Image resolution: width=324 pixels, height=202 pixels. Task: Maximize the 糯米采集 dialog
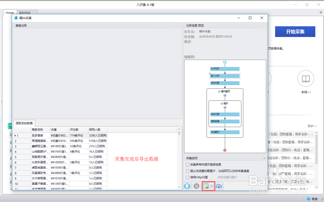coord(250,18)
